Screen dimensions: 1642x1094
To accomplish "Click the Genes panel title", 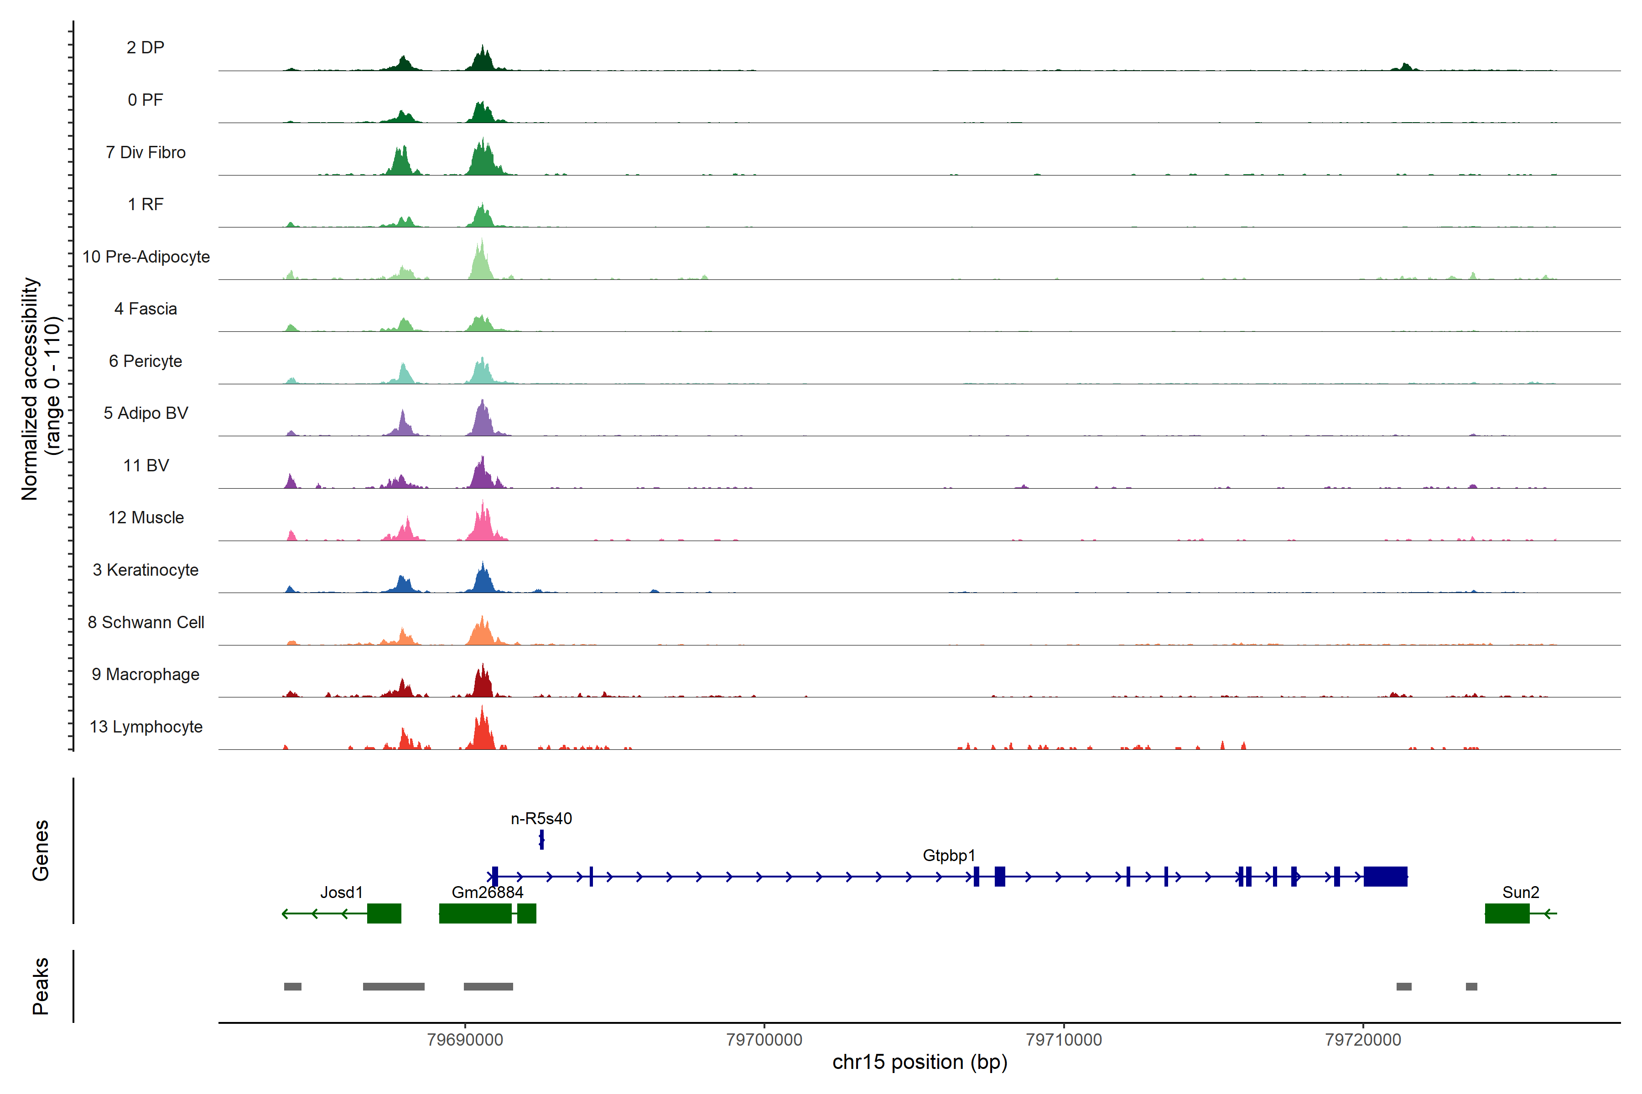I will [x=41, y=851].
